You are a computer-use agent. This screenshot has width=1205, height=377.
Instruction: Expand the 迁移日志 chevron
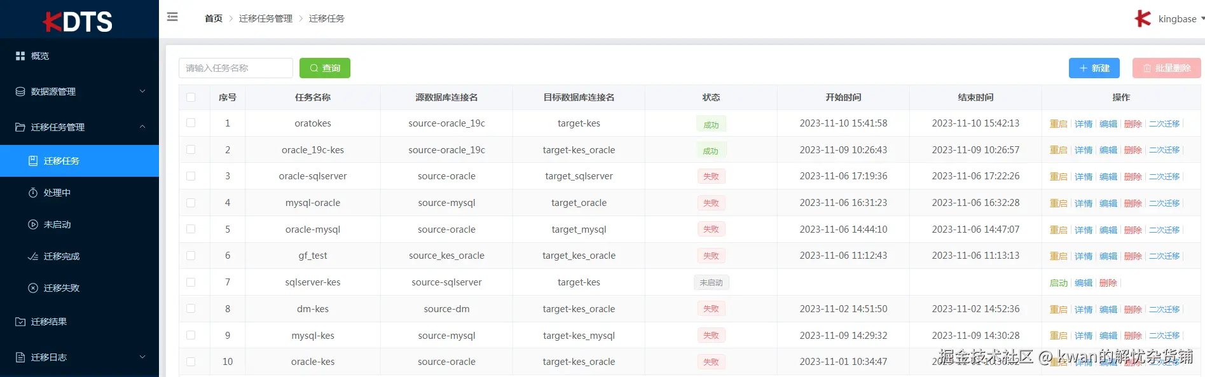[142, 357]
